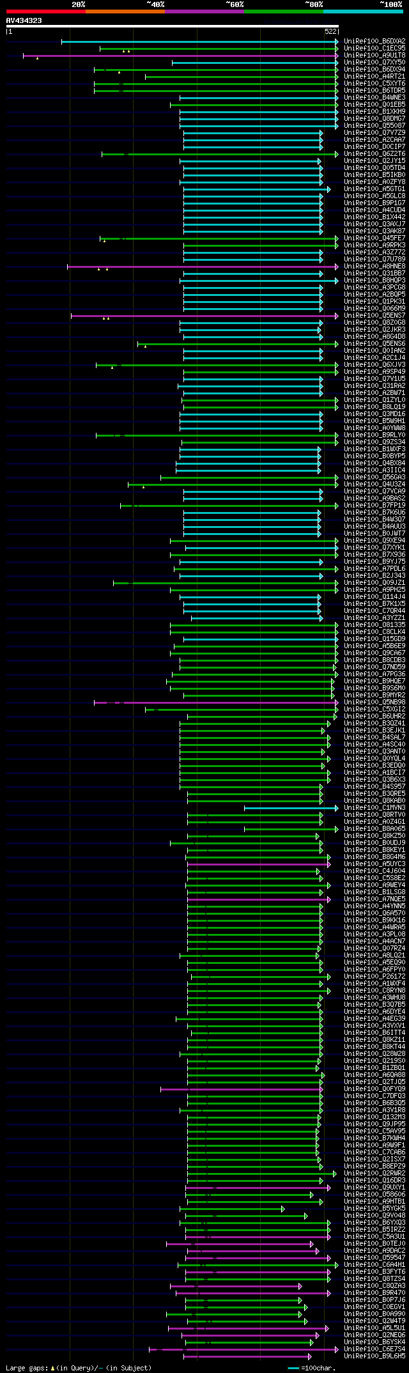Open hit UniRef100_Q7V7Z9
409x1373 pixels.
pyautogui.click(x=374, y=133)
